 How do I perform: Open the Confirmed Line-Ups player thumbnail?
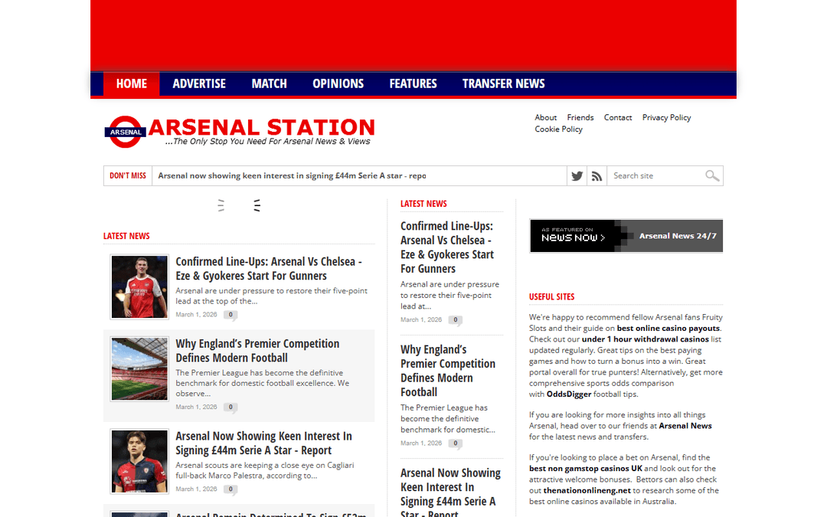[x=139, y=287]
